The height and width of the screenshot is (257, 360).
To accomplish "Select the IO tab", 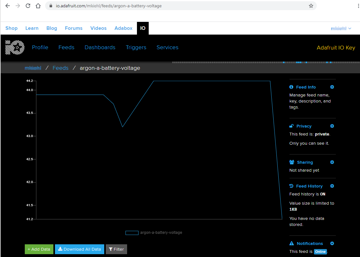I will (143, 28).
